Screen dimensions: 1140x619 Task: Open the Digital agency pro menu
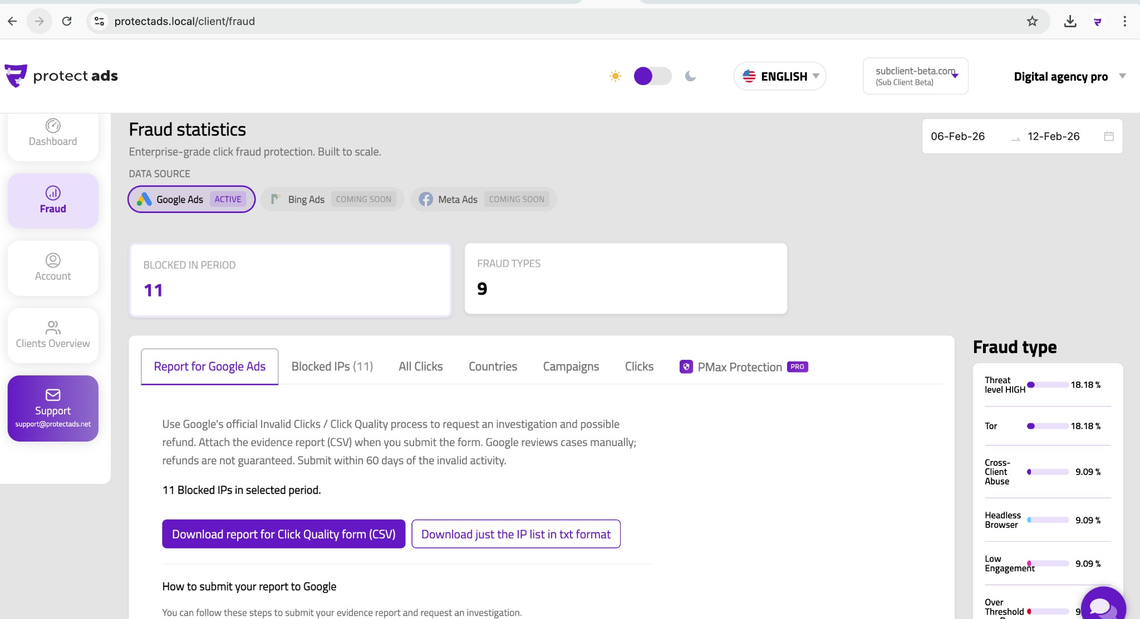(1069, 76)
